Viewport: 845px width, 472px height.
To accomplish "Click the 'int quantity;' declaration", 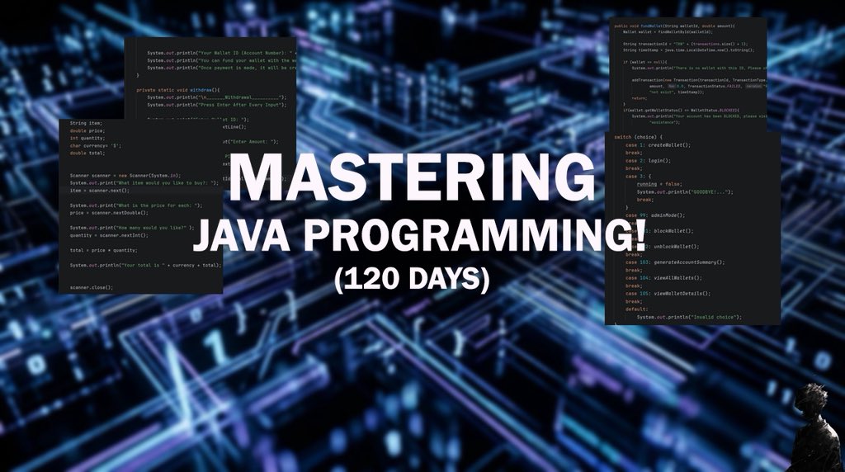I will click(87, 138).
